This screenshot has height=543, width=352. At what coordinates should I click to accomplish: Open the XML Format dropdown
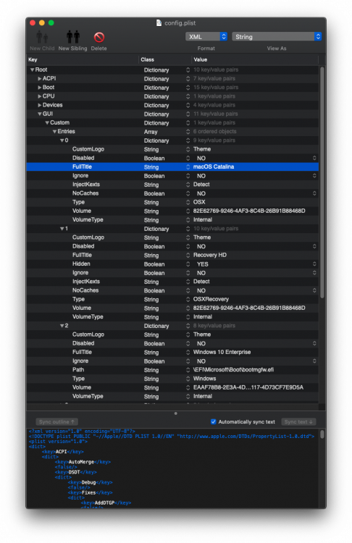(x=206, y=37)
